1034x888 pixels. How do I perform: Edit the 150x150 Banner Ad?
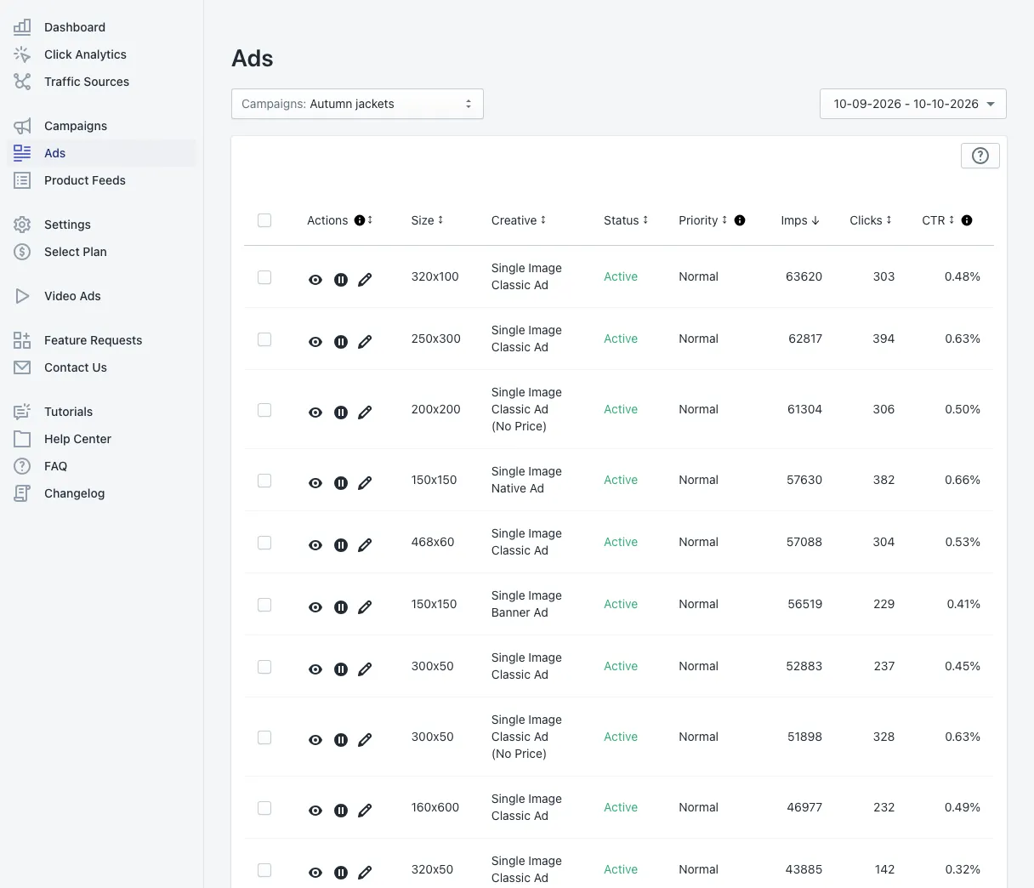click(365, 607)
